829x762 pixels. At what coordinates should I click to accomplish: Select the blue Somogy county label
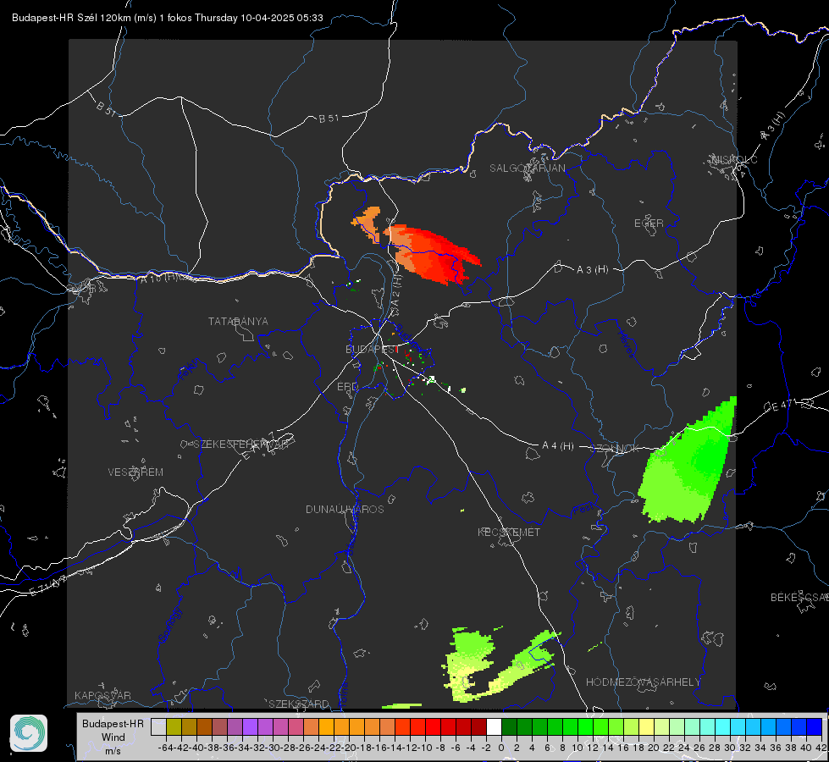tap(169, 626)
